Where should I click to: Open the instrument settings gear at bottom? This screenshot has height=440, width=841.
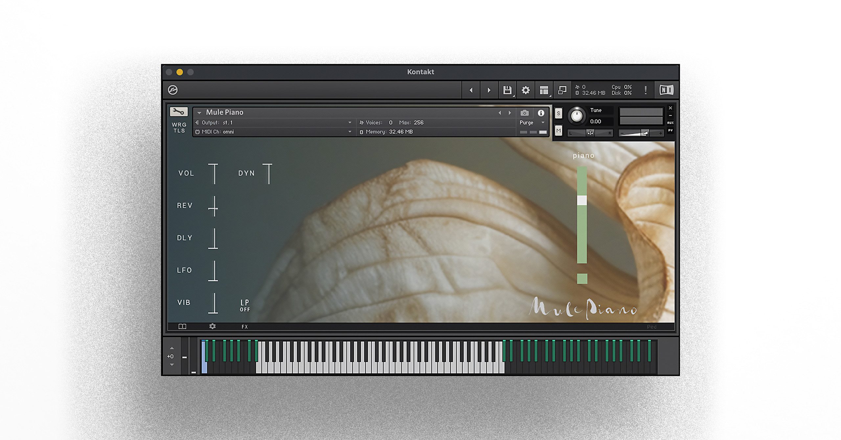click(x=213, y=326)
